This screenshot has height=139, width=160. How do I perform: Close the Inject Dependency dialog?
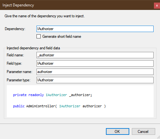tap(157, 5)
